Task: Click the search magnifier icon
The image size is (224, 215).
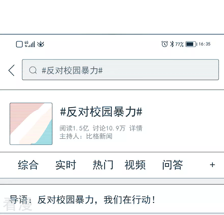Action: click(x=33, y=70)
